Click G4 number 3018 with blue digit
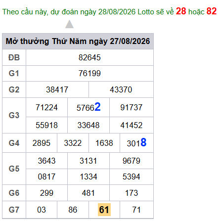 pos(136,143)
